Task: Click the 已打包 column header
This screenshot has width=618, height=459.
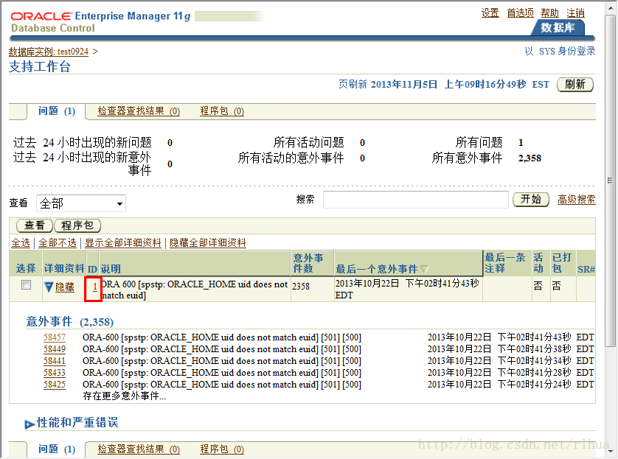Action: (x=562, y=263)
